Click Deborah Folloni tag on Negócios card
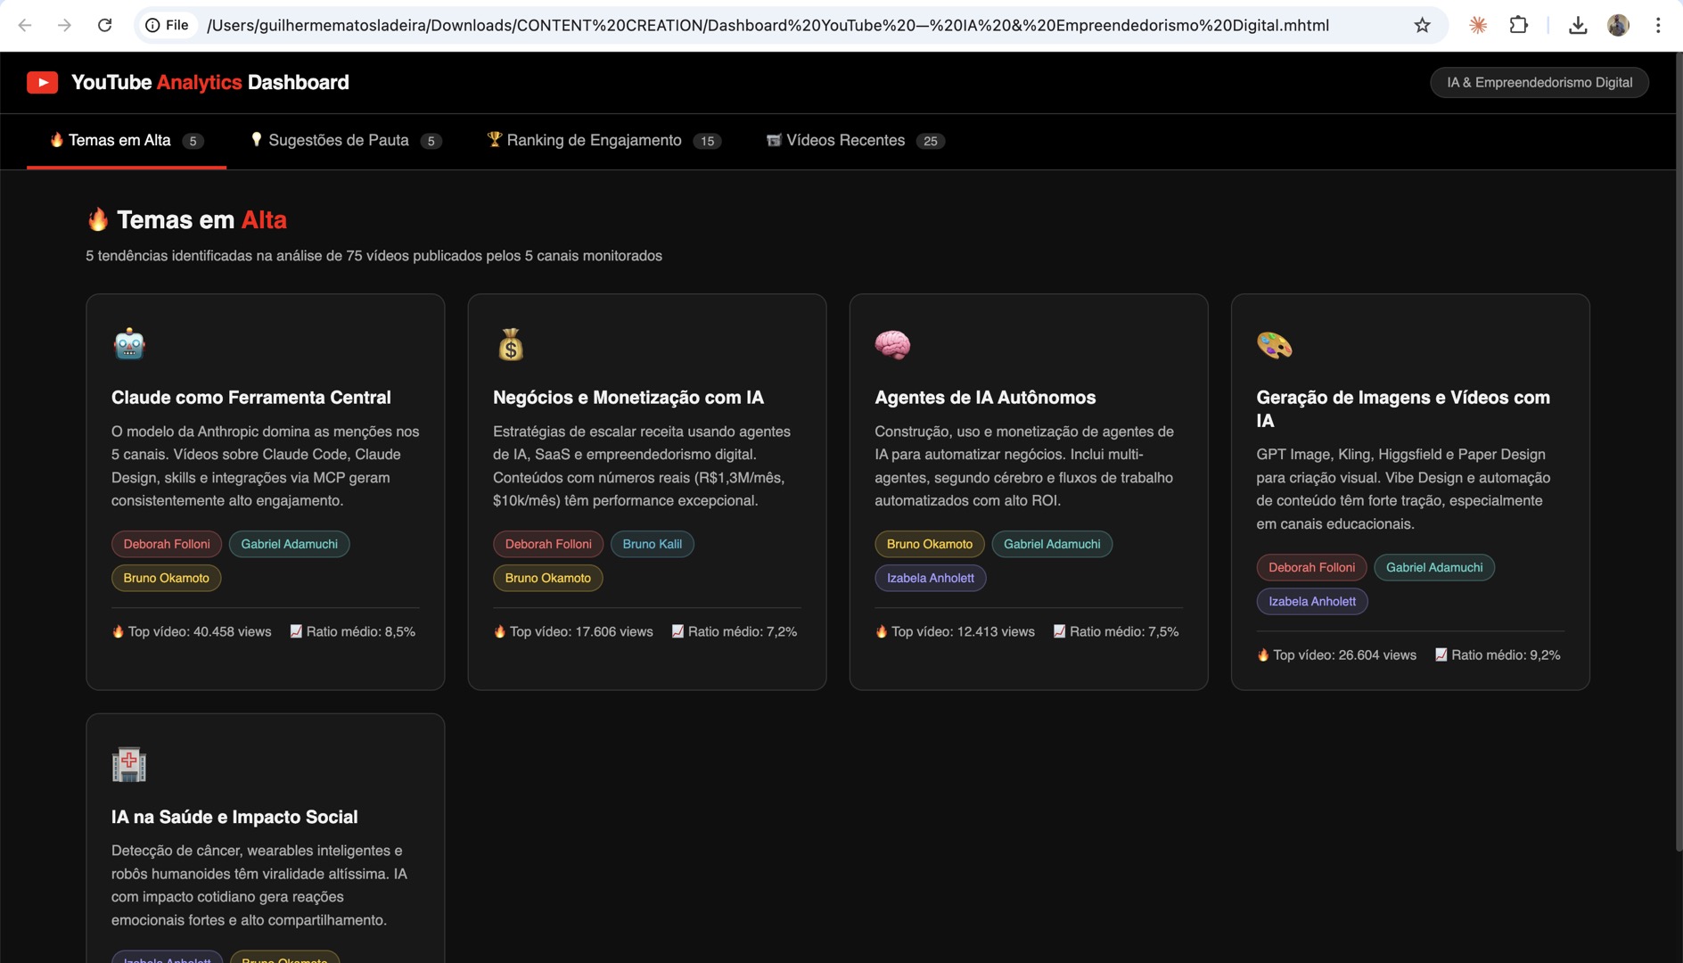1683x963 pixels. click(x=548, y=544)
